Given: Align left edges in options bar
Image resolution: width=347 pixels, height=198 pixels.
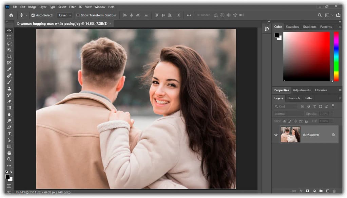Looking at the screenshot, I should tap(125, 15).
